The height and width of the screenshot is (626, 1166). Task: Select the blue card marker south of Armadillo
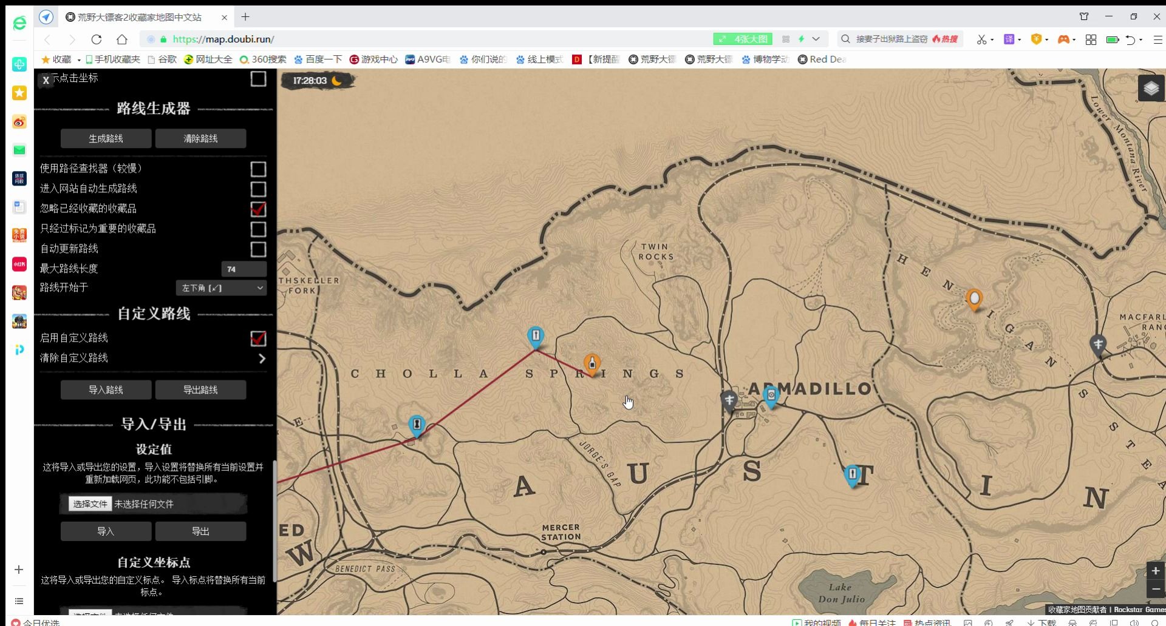coord(852,476)
